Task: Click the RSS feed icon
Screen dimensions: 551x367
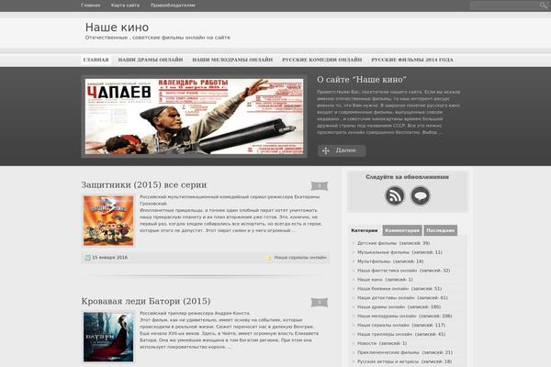Action: (395, 195)
